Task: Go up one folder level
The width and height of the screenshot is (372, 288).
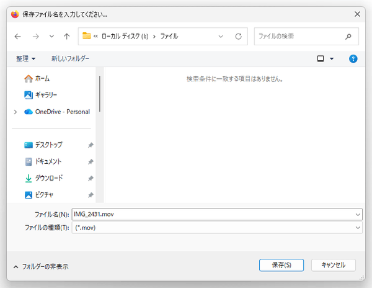Action: 67,37
